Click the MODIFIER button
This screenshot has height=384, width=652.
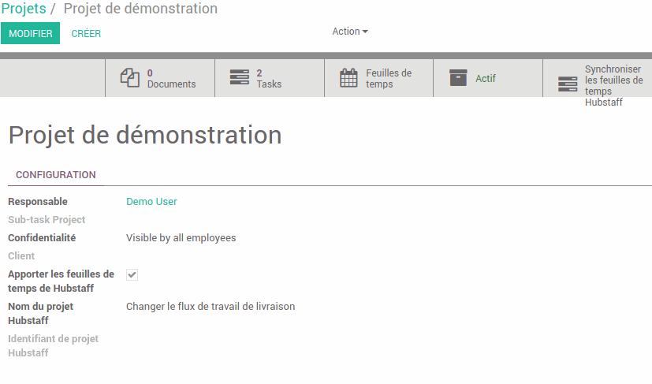pos(31,33)
